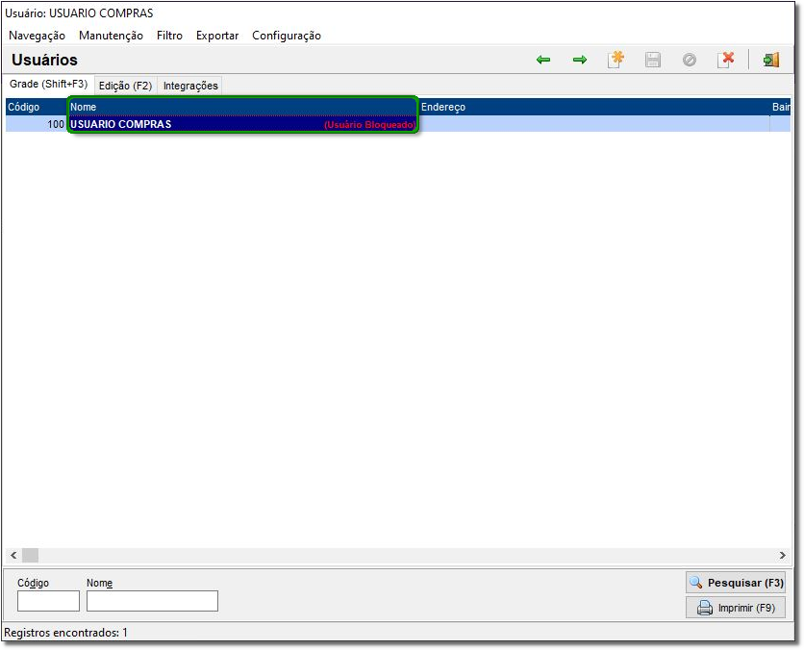Open the Filtro menu

(x=169, y=36)
